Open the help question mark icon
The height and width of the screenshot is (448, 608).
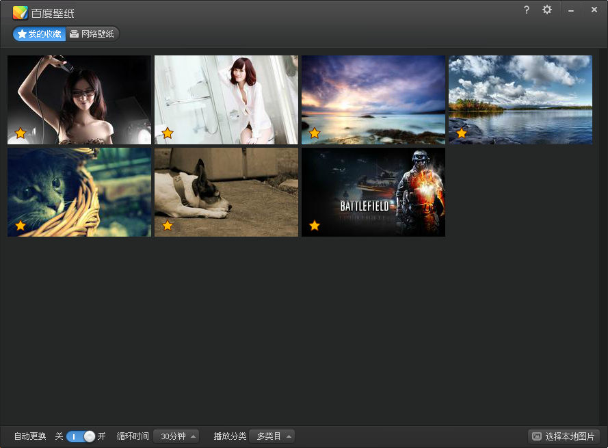pyautogui.click(x=526, y=10)
